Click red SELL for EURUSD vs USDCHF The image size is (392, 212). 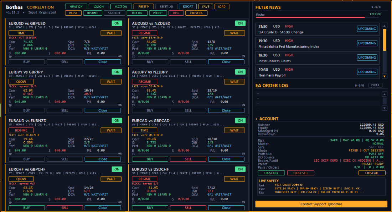188,207
